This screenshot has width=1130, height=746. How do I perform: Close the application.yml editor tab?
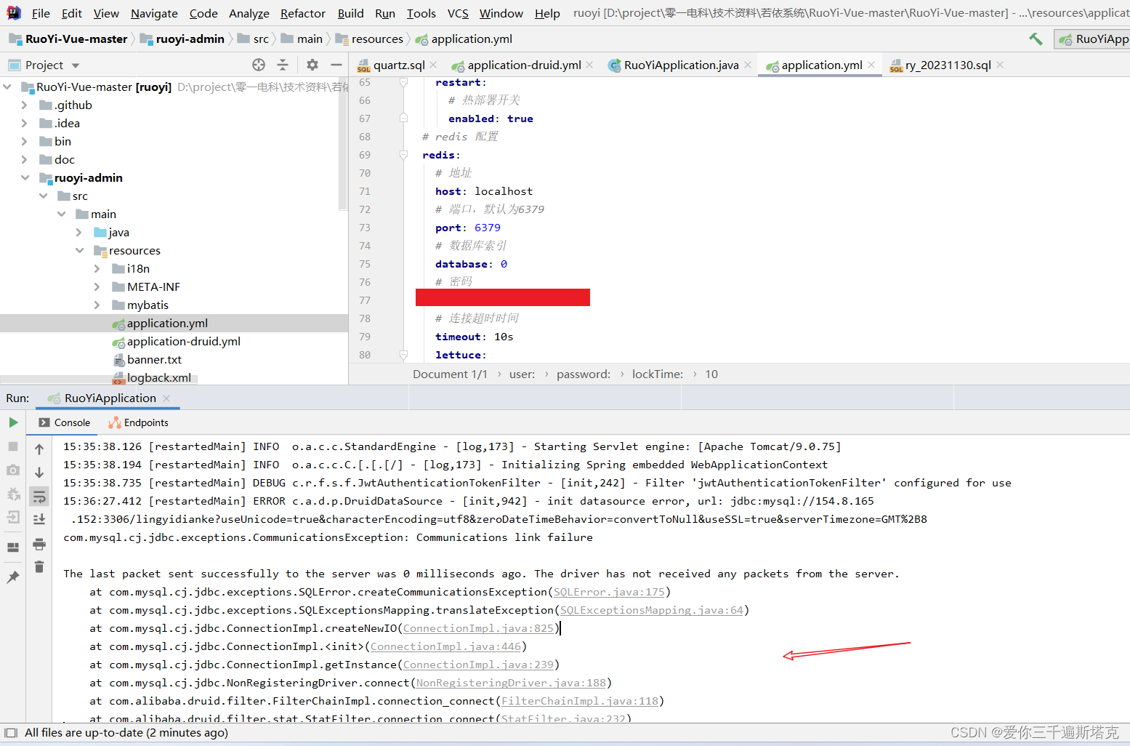click(871, 65)
